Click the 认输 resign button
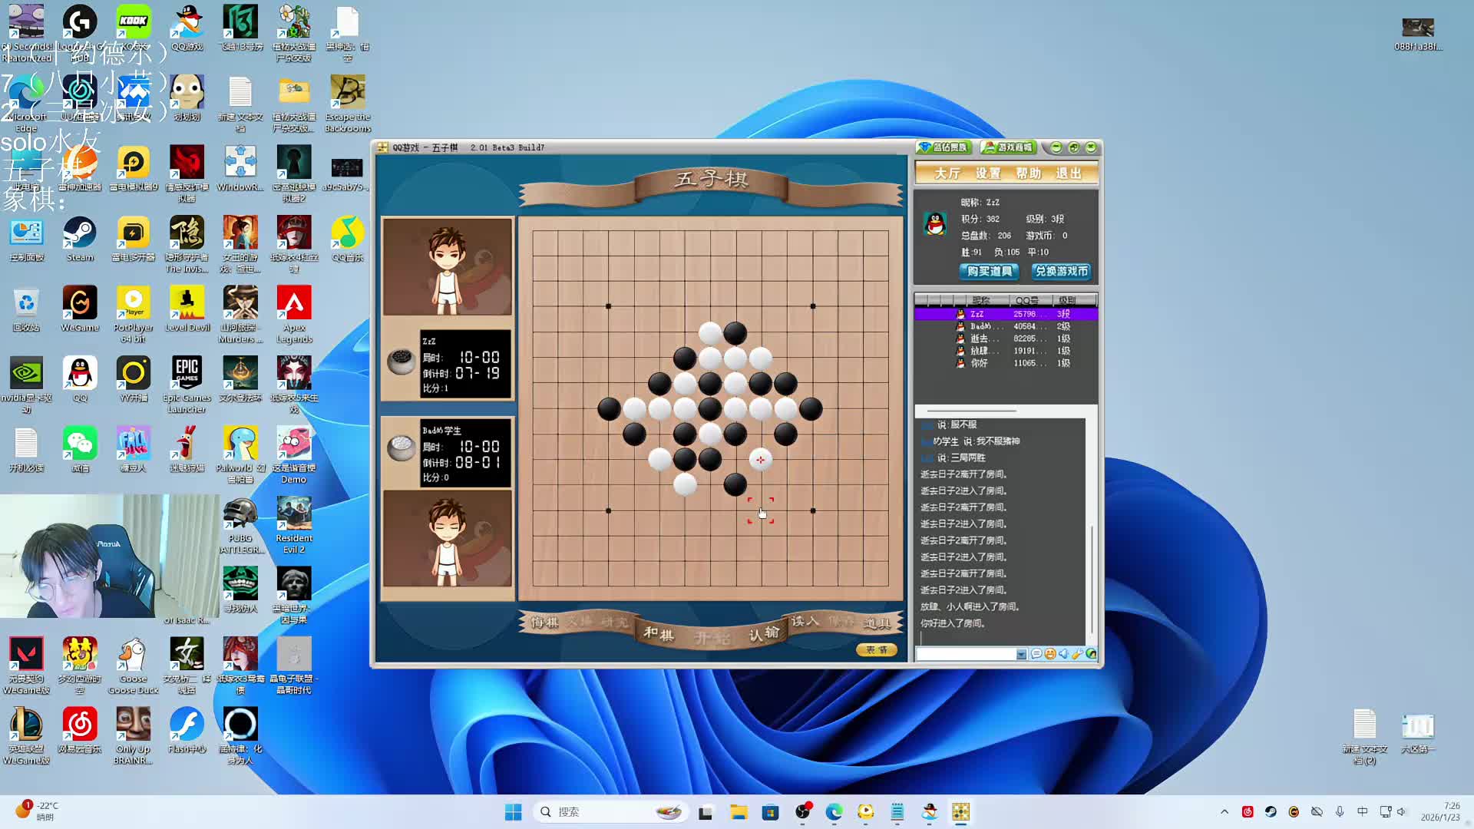 [763, 634]
